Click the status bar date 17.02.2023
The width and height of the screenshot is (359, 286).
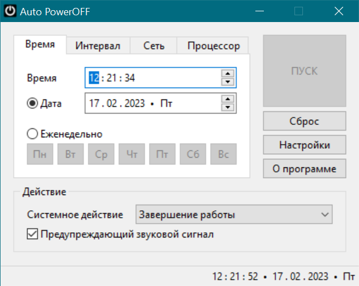pos(300,276)
